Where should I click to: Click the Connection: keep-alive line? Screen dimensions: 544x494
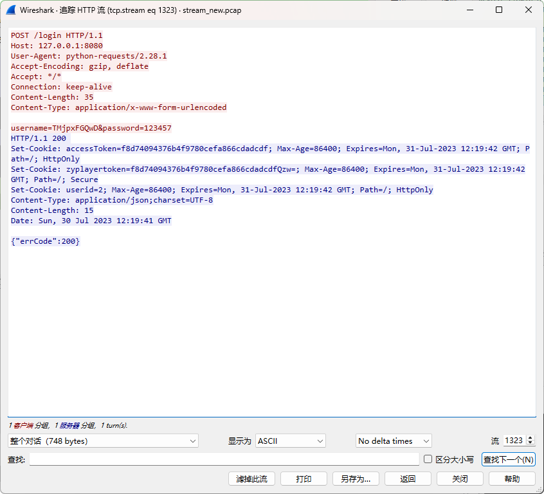pos(61,87)
